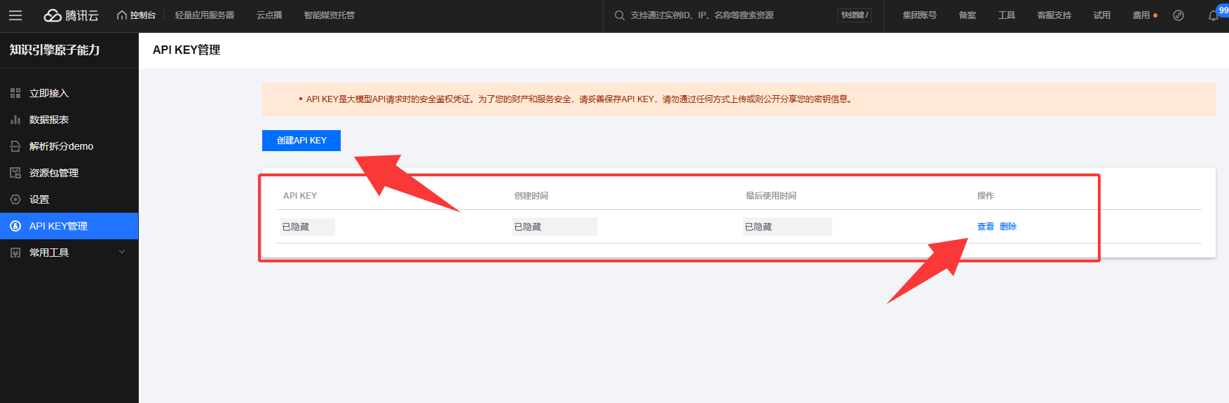Image resolution: width=1229 pixels, height=403 pixels.
Task: Click hidden 最后使用时间 value cell
Action: (787, 227)
